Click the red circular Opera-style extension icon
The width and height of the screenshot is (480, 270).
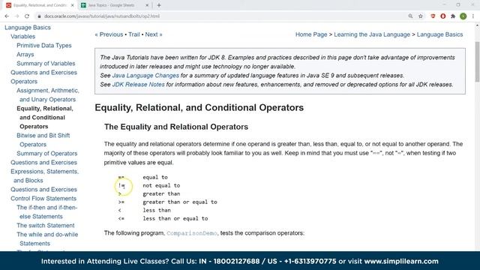coord(443,16)
